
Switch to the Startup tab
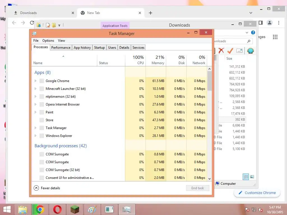click(99, 48)
